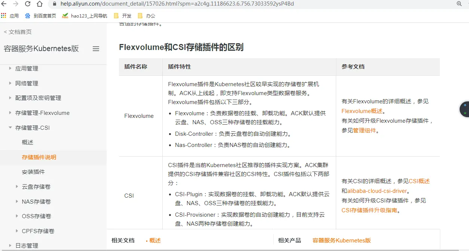
Task: Open the CSI概述 link
Action: click(419, 181)
